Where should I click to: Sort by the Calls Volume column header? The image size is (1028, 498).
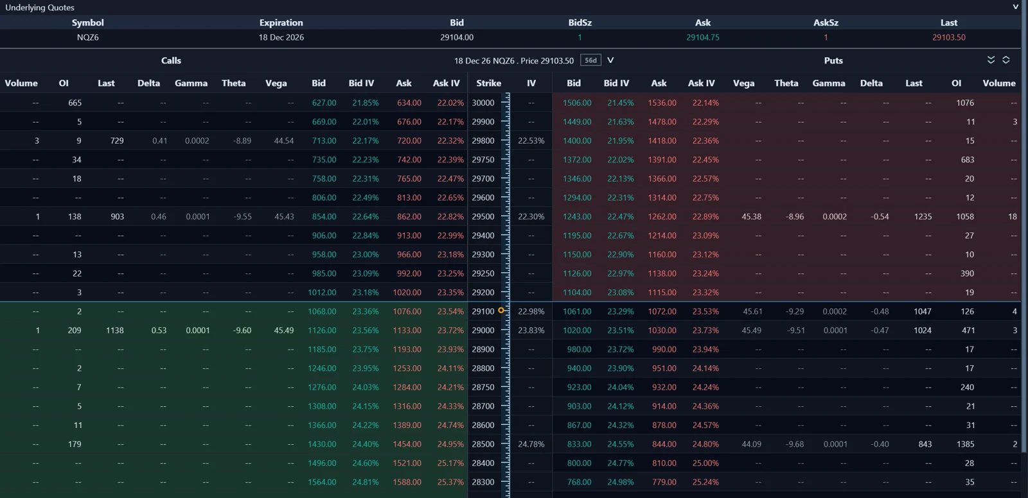click(x=21, y=83)
